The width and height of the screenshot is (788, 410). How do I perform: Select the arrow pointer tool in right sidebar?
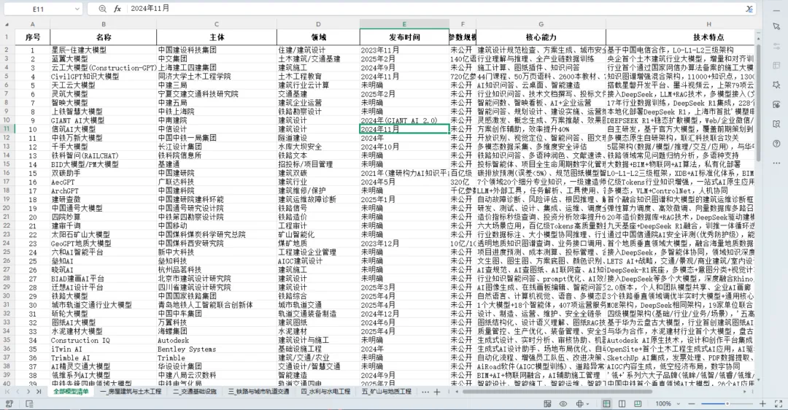[776, 26]
